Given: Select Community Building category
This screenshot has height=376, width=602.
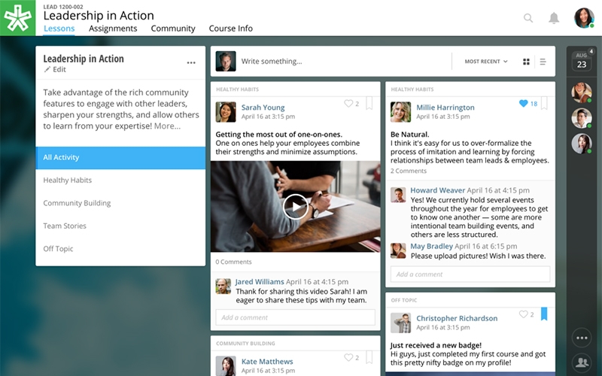Looking at the screenshot, I should tap(120, 203).
